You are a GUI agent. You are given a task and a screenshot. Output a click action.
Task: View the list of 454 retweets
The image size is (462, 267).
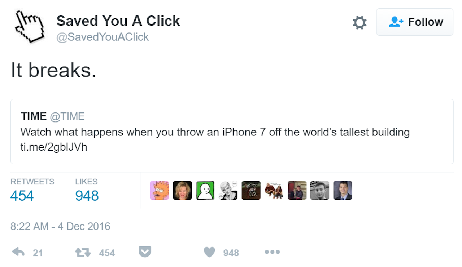22,196
